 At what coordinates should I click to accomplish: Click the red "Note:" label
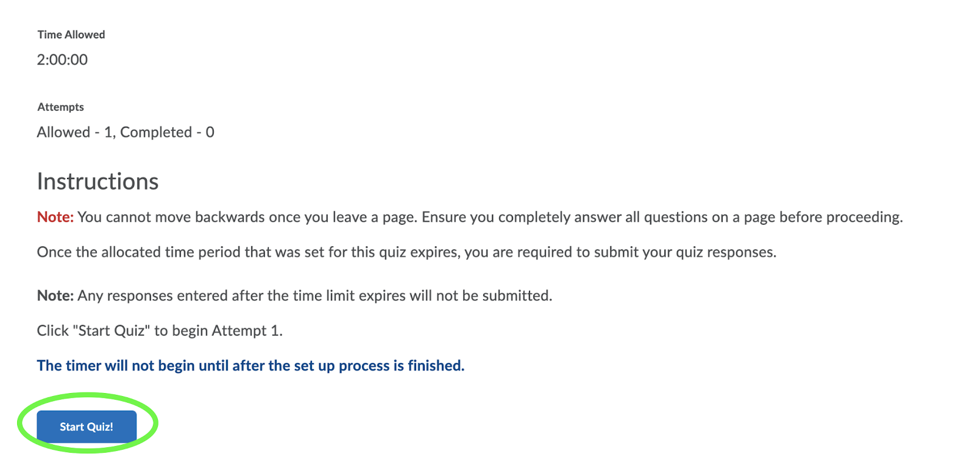click(55, 217)
